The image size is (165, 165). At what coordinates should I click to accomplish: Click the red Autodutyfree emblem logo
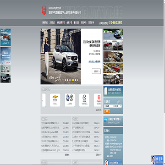[x=44, y=10]
